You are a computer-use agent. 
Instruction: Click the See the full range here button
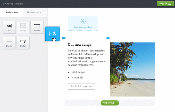(x=81, y=86)
